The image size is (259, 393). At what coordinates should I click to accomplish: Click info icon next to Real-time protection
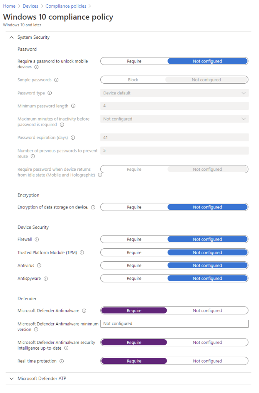[62, 361]
